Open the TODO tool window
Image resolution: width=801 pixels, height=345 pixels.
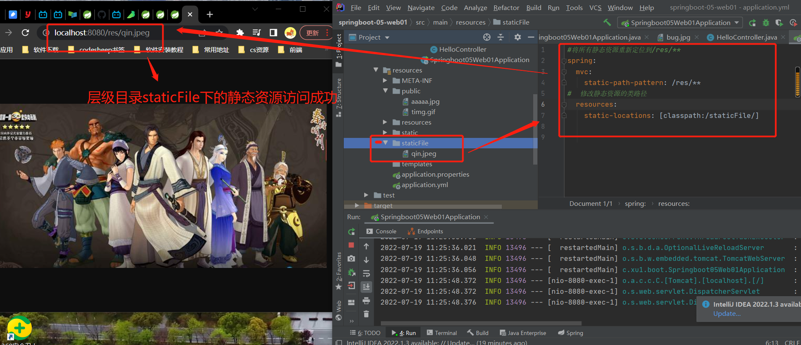point(365,333)
